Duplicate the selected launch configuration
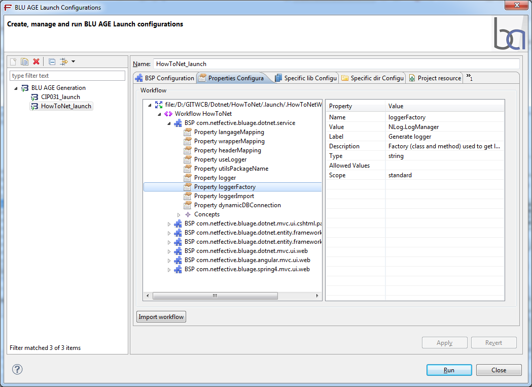This screenshot has height=387, width=532. point(25,61)
